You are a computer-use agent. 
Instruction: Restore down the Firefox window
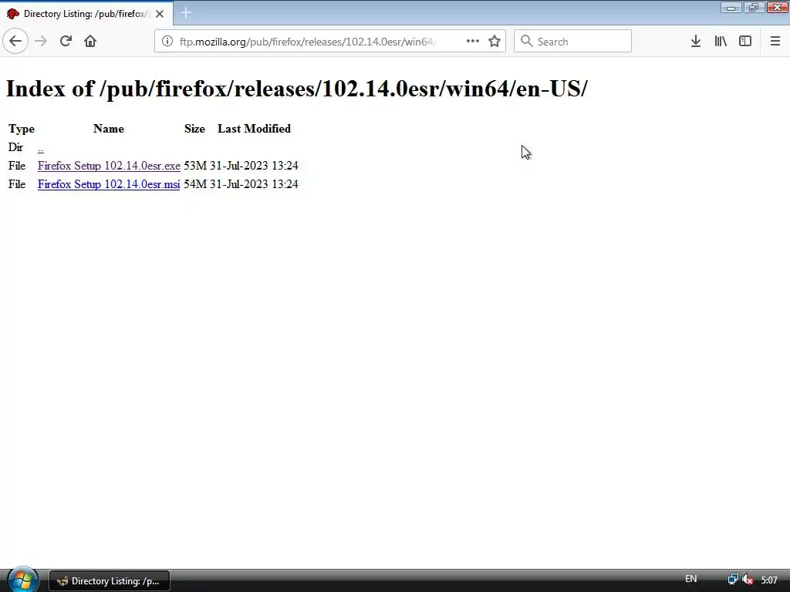(x=754, y=8)
